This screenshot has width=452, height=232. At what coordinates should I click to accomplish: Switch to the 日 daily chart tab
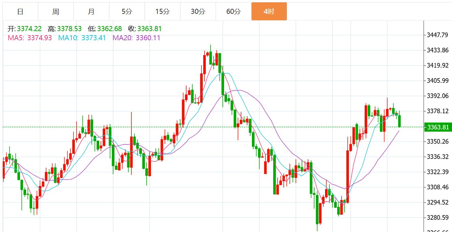pos(20,11)
